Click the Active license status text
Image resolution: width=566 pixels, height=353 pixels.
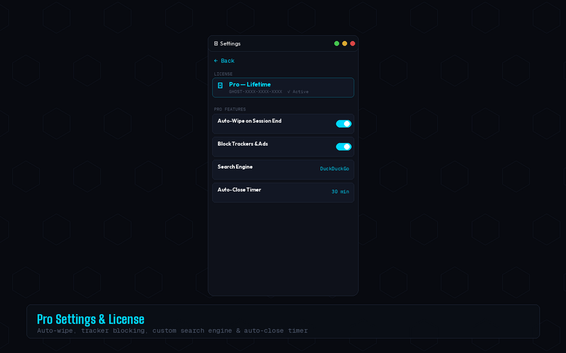(298, 92)
